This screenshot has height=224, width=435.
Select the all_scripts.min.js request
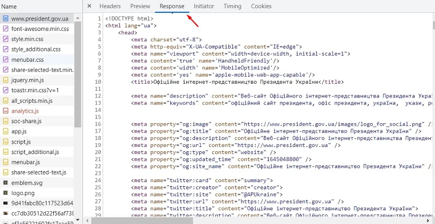coord(37,101)
